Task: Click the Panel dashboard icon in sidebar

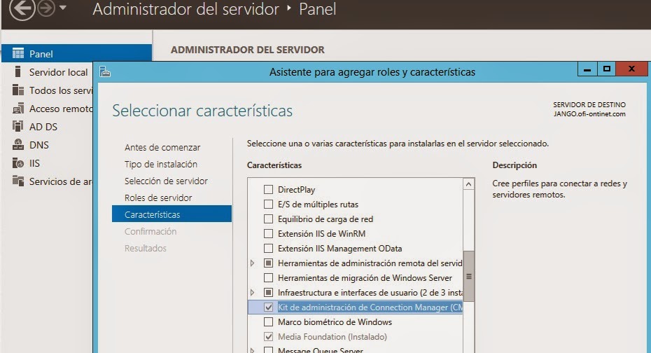Action: (x=17, y=54)
